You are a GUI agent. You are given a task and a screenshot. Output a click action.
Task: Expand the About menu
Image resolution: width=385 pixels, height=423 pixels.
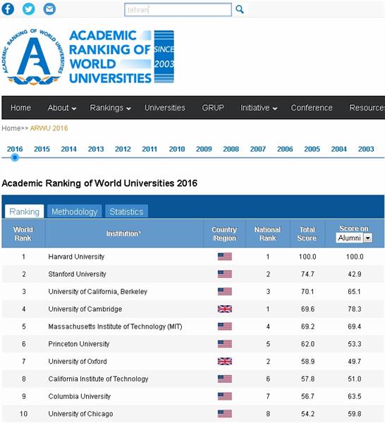tap(62, 108)
